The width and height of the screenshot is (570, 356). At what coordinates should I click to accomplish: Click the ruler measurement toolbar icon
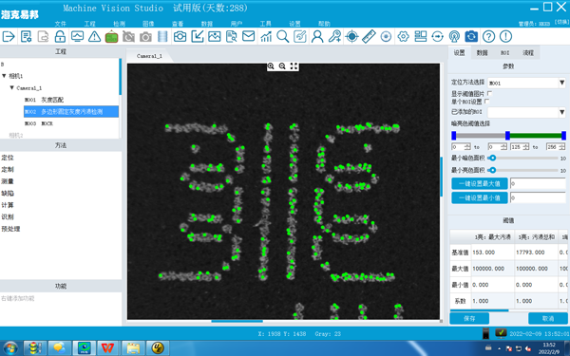click(369, 36)
